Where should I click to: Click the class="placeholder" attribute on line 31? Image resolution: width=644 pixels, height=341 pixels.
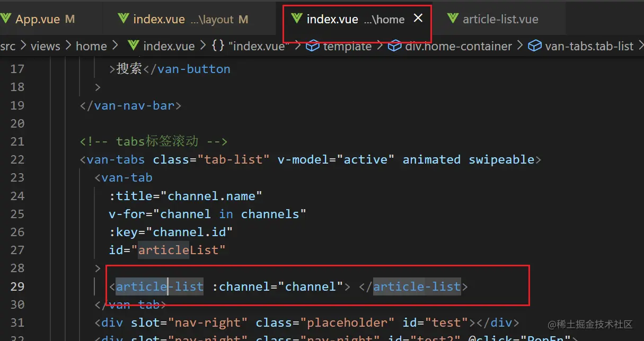point(325,322)
